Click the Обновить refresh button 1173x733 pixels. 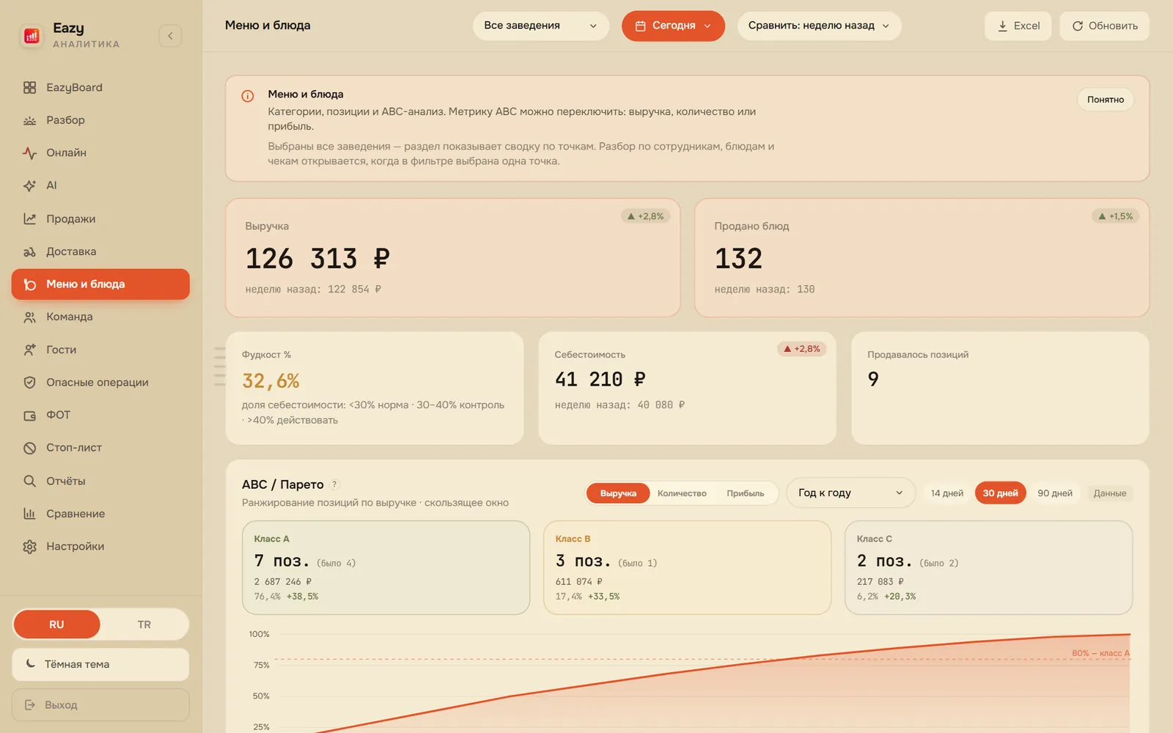[1104, 26]
